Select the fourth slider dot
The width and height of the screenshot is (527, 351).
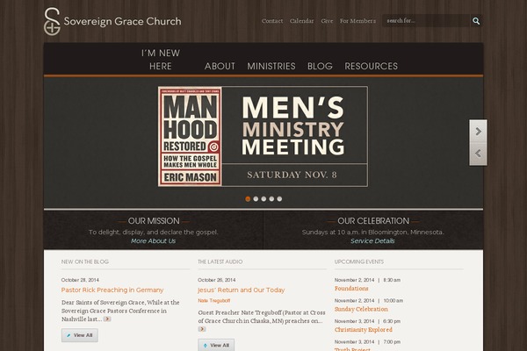tap(271, 199)
